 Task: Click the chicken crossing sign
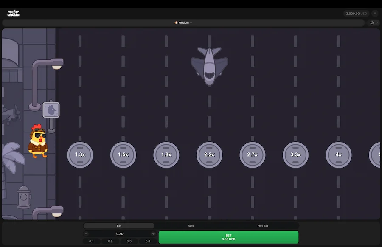pyautogui.click(x=51, y=110)
